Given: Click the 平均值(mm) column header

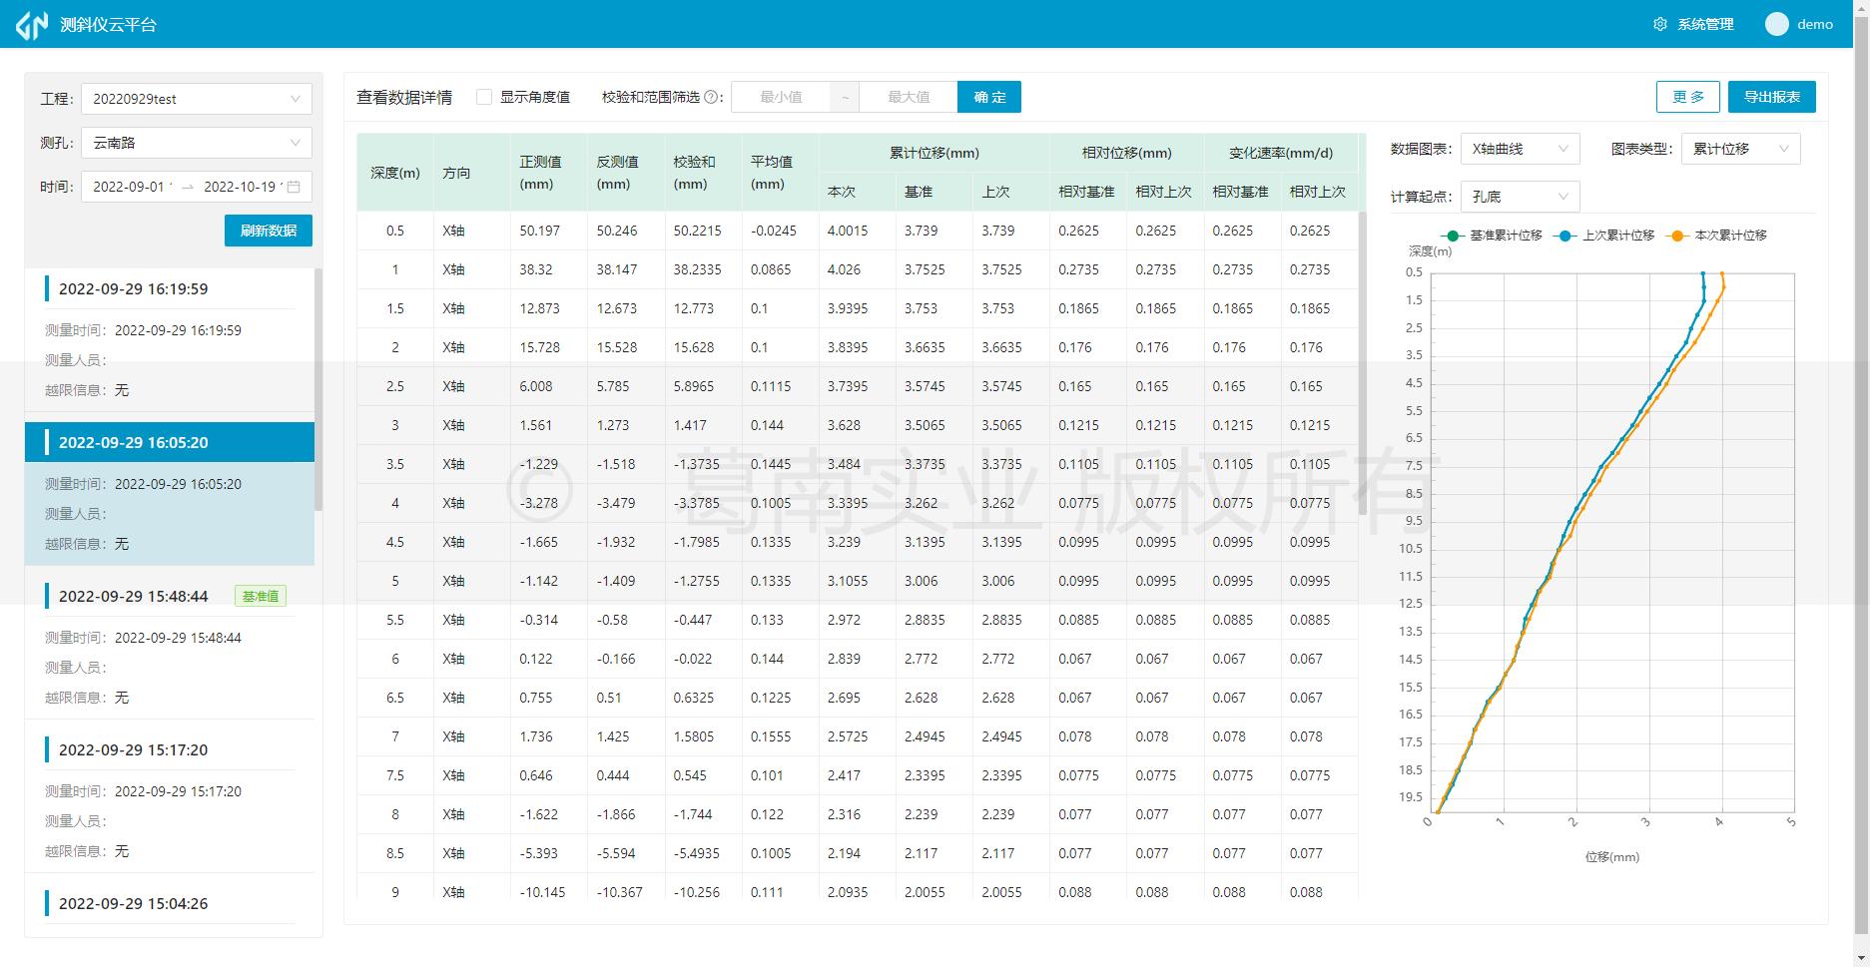Looking at the screenshot, I should tap(780, 173).
